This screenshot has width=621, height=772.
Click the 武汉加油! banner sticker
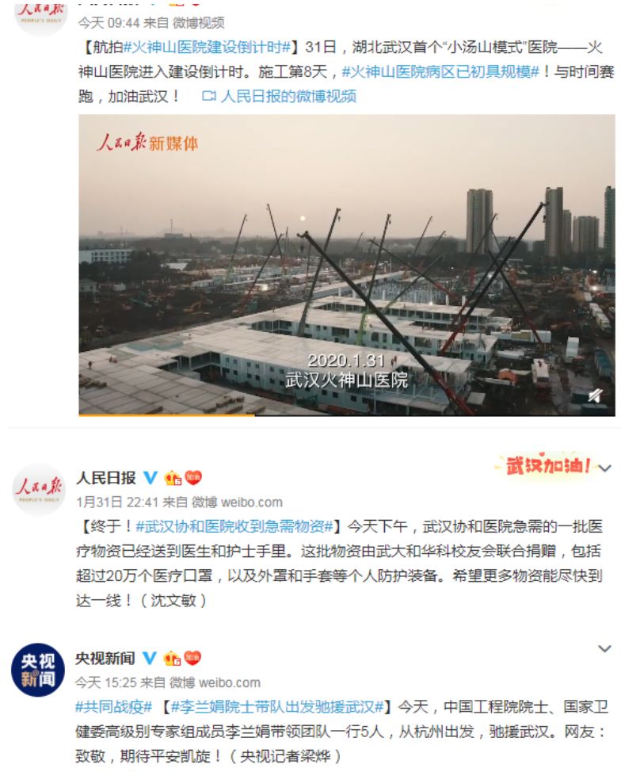pyautogui.click(x=547, y=464)
